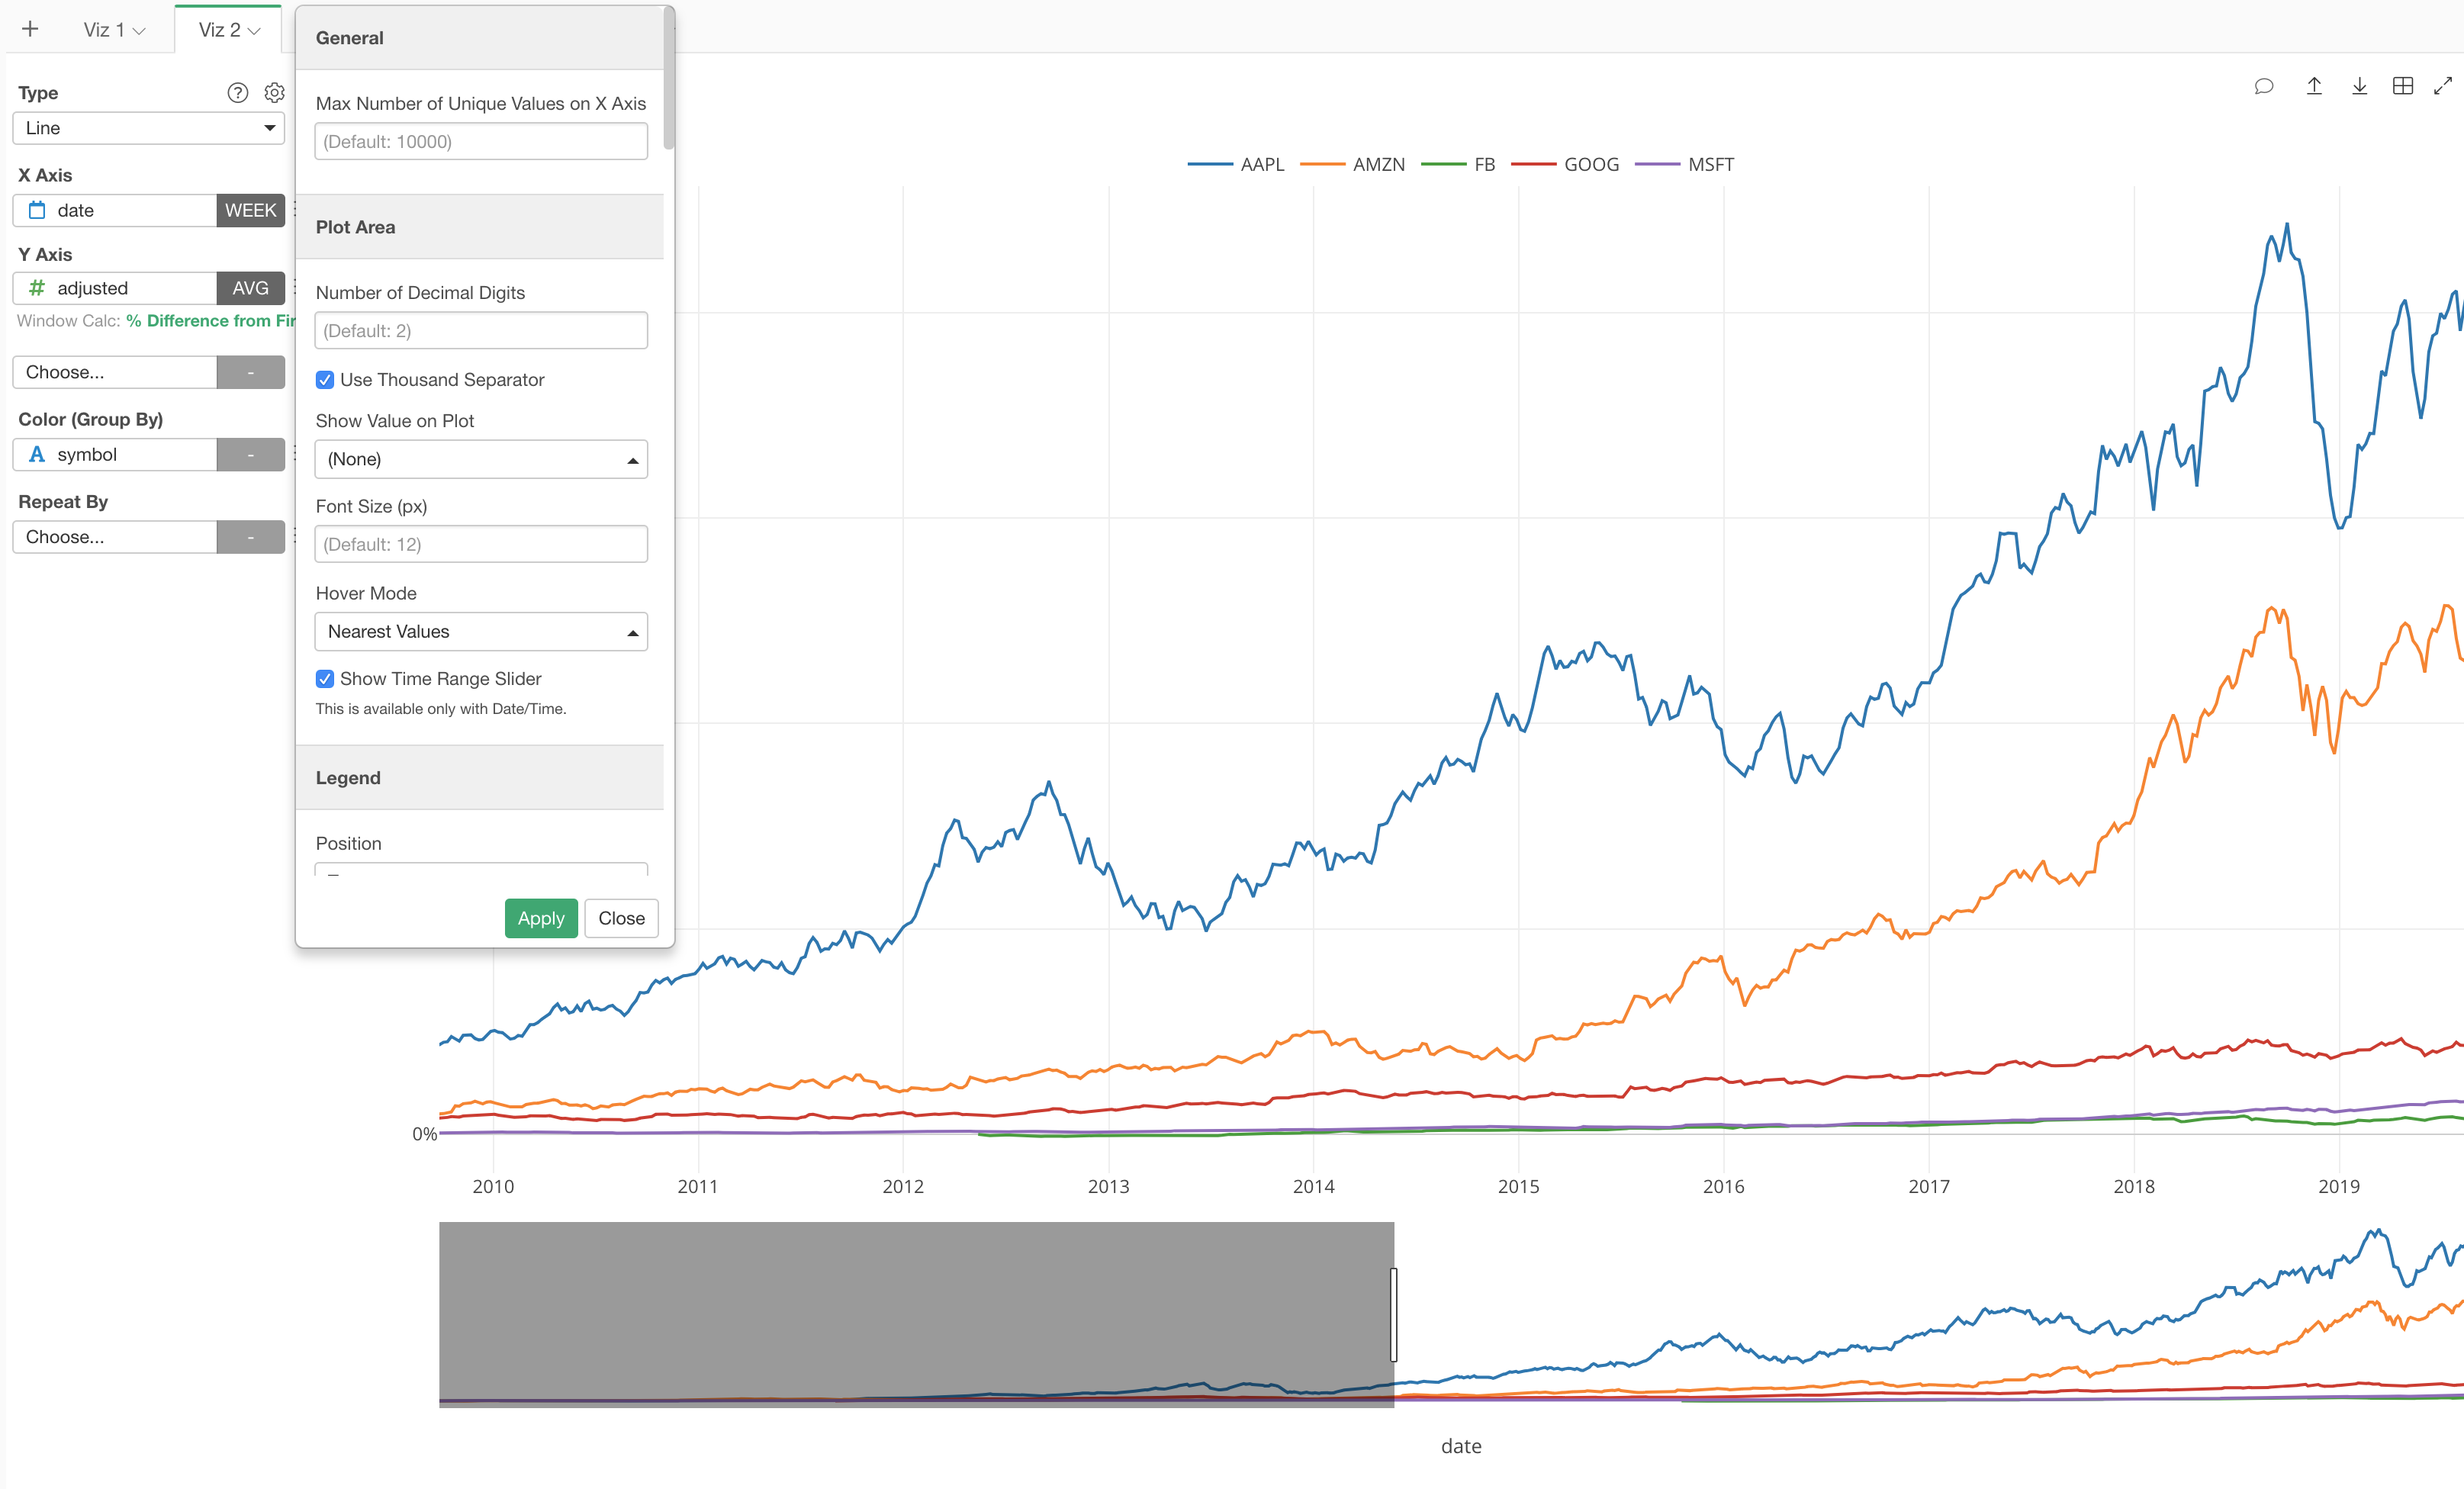
Task: Open the AVG aggregation dropdown
Action: (x=250, y=288)
